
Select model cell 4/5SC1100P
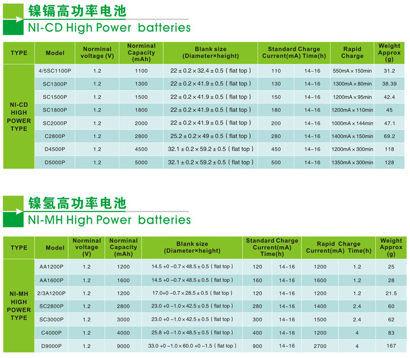[55, 71]
